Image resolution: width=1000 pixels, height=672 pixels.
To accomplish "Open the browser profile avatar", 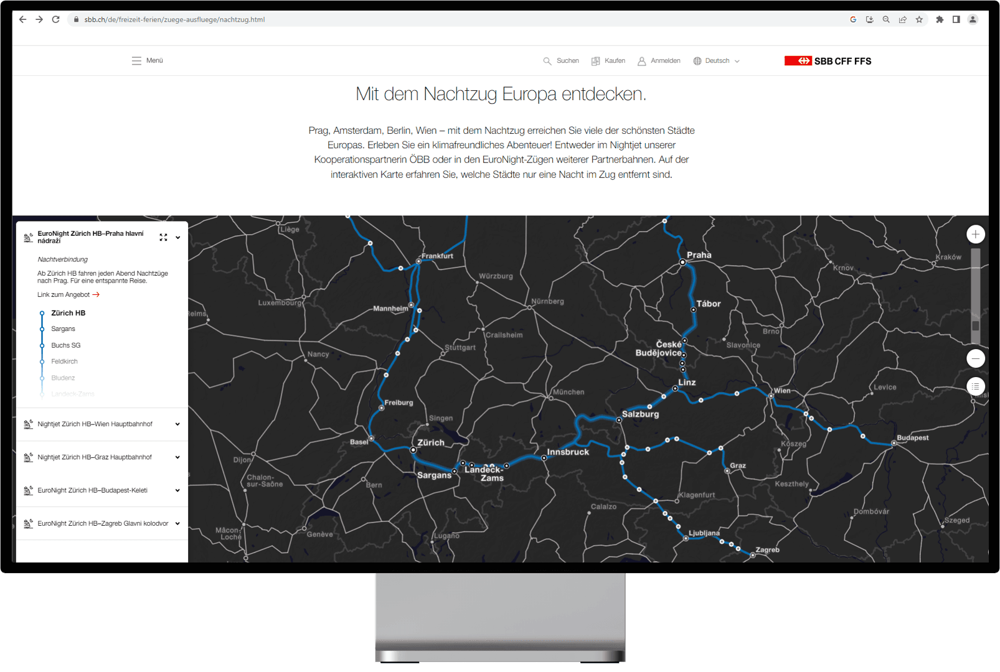I will pos(973,19).
